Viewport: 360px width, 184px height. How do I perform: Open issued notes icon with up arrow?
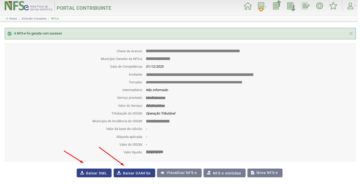pyautogui.click(x=277, y=6)
